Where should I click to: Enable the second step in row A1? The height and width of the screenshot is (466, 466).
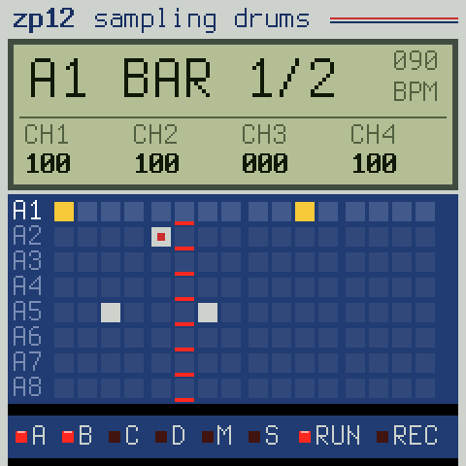87,212
